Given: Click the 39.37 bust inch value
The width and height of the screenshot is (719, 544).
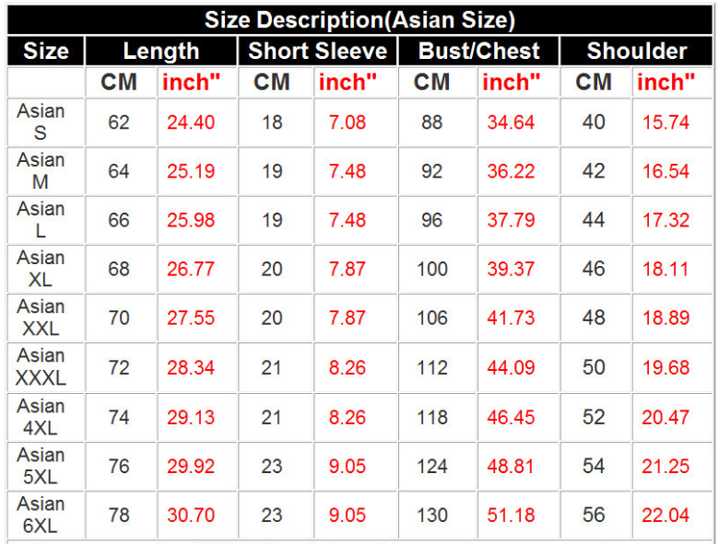Looking at the screenshot, I should [x=511, y=269].
